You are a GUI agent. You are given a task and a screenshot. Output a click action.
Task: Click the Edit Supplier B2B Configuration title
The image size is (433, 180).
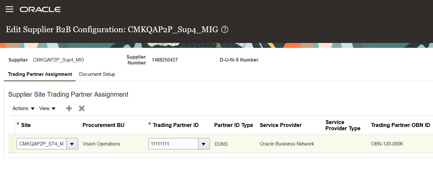[x=112, y=30]
